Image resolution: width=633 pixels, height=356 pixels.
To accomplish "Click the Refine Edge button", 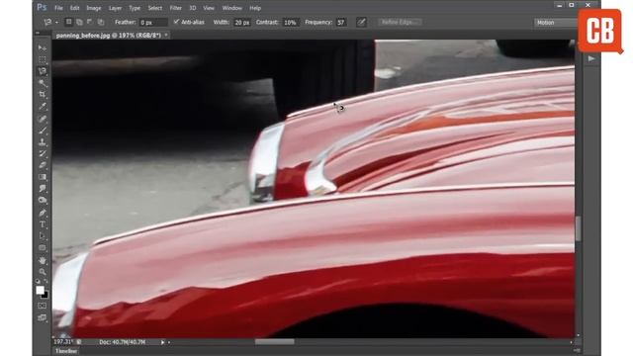I will [400, 22].
